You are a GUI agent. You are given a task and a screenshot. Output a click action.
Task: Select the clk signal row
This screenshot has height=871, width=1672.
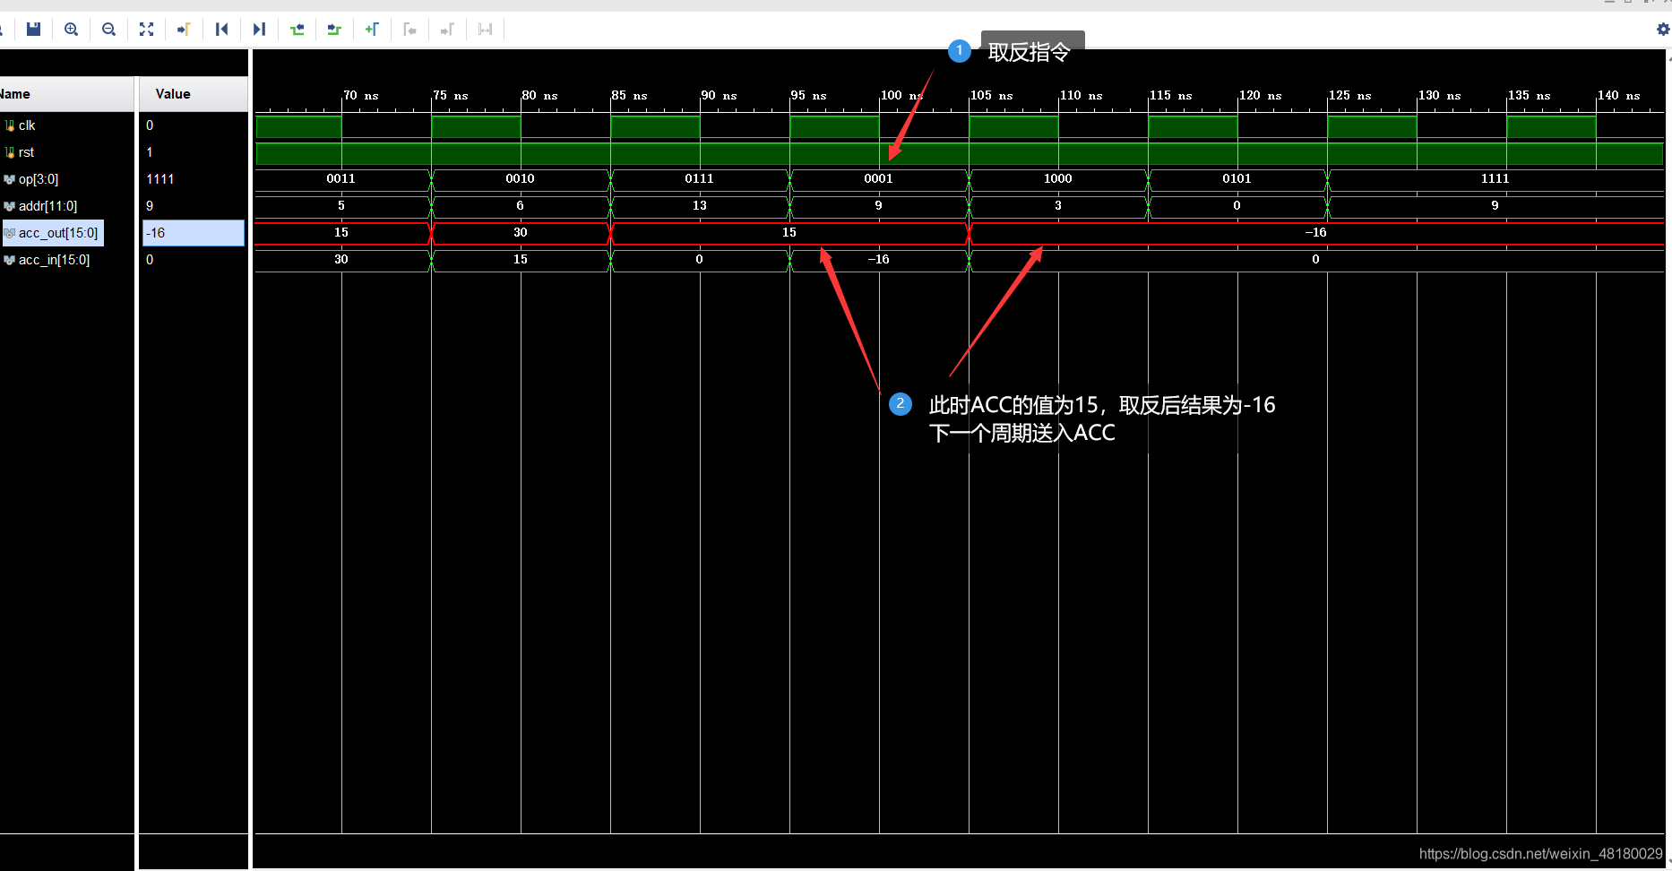[67, 125]
